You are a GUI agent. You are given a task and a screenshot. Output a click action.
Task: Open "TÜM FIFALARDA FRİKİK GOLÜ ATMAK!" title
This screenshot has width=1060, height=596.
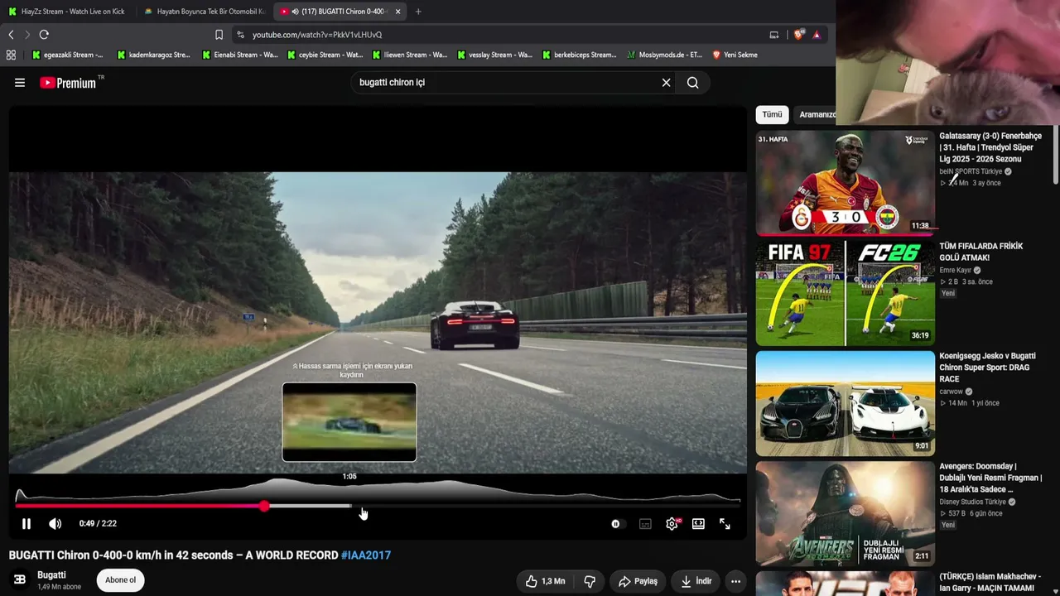click(x=980, y=252)
